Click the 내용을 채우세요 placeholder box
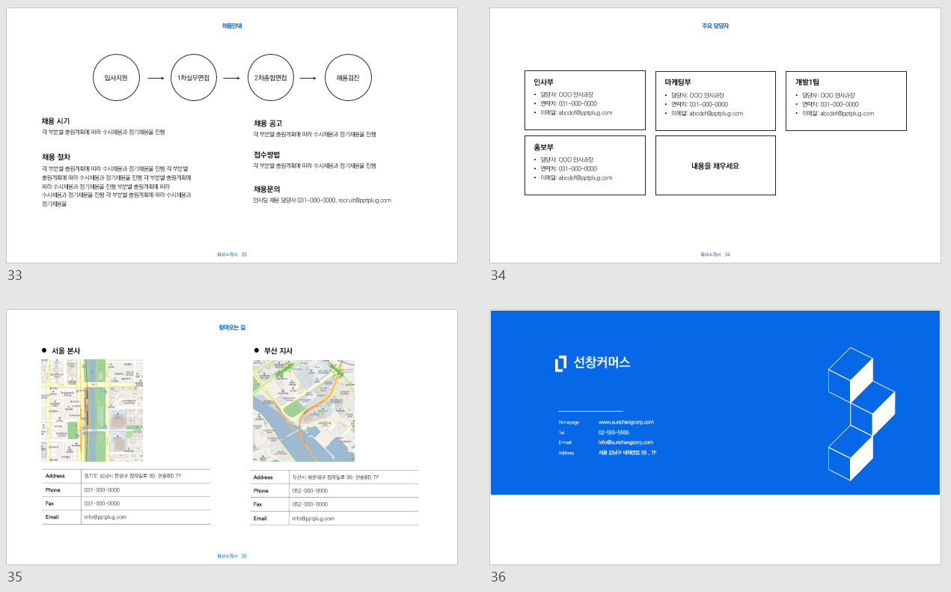 coord(715,165)
